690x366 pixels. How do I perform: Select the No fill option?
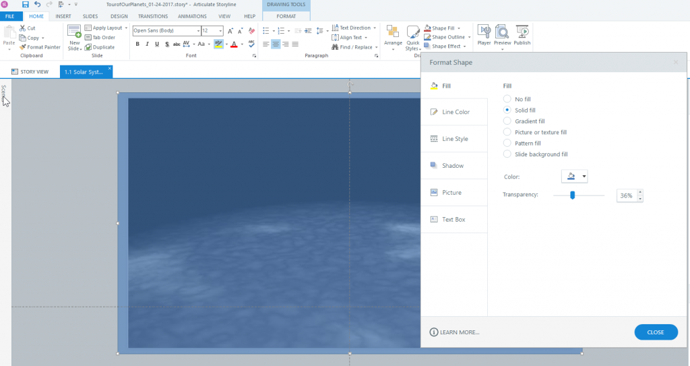[507, 99]
